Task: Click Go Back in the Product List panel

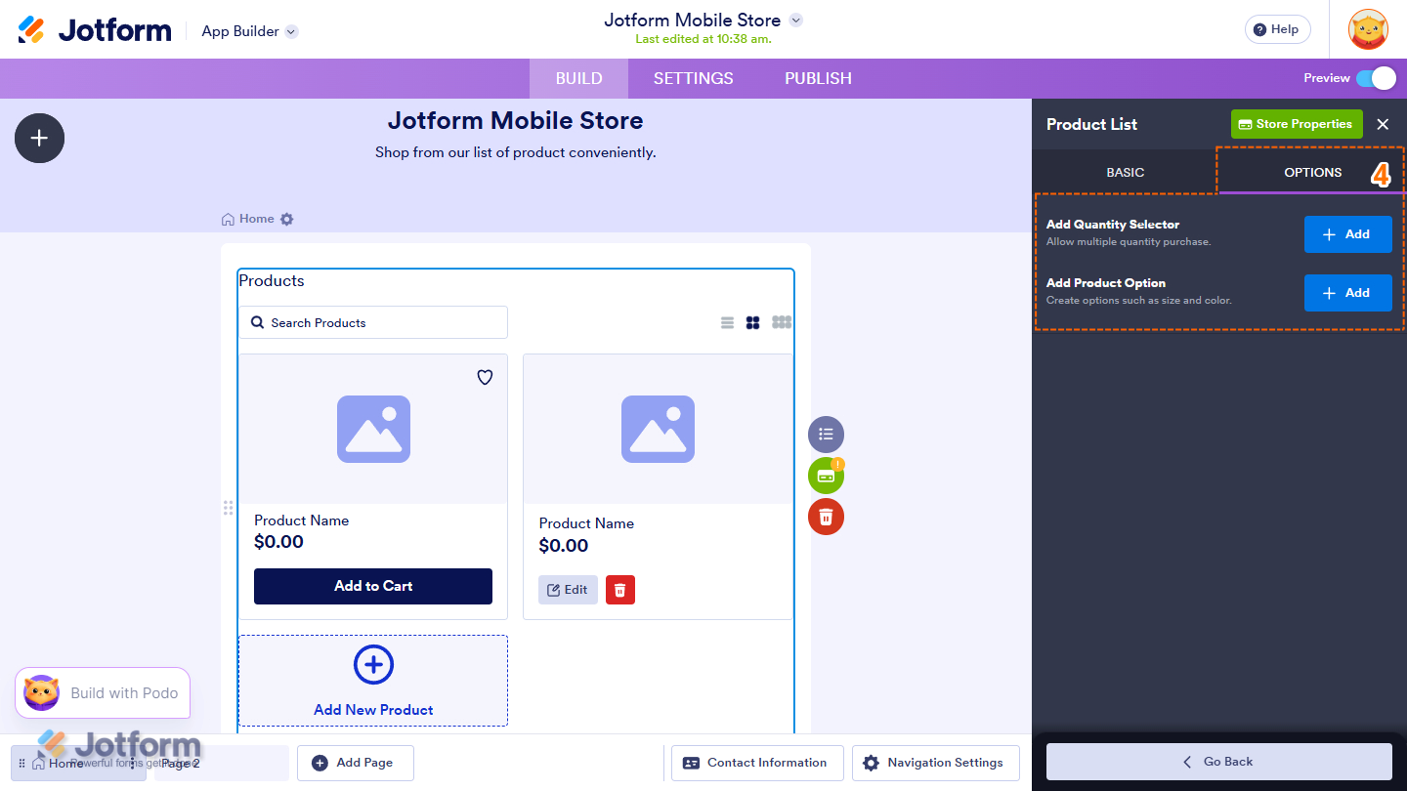Action: 1218,761
